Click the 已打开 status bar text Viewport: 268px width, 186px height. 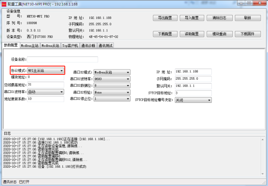coord(24,182)
